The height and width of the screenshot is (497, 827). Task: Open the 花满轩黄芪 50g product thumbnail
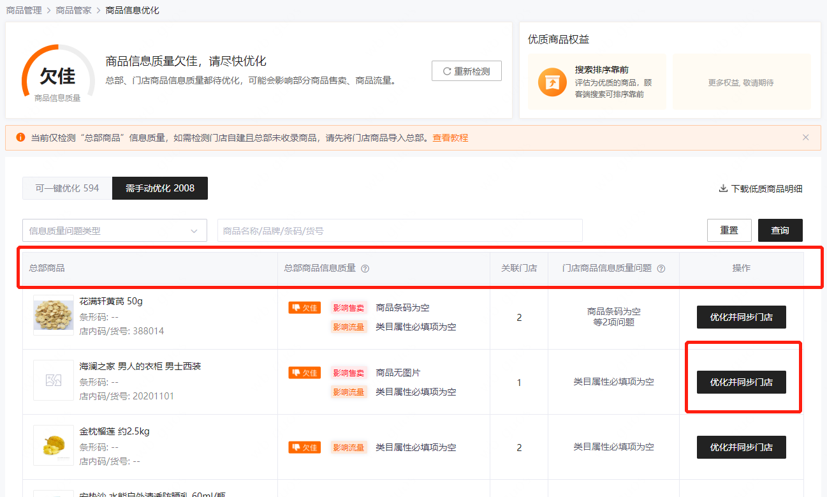click(x=54, y=316)
